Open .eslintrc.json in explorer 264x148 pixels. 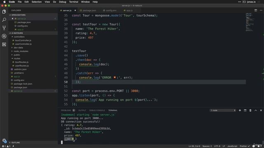20,69
